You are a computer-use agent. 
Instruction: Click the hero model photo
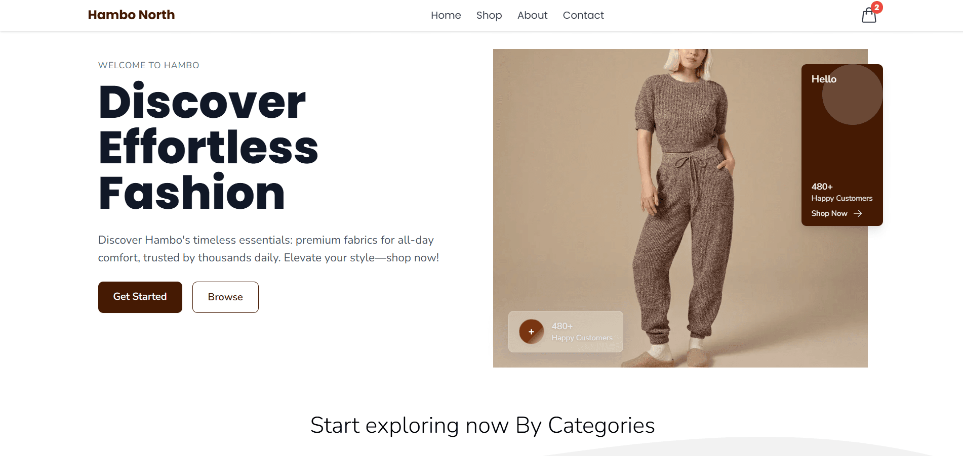(x=680, y=208)
